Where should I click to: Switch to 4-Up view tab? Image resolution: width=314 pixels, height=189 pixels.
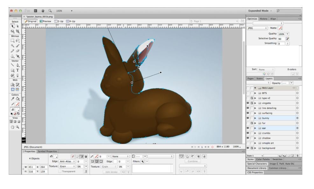71,21
